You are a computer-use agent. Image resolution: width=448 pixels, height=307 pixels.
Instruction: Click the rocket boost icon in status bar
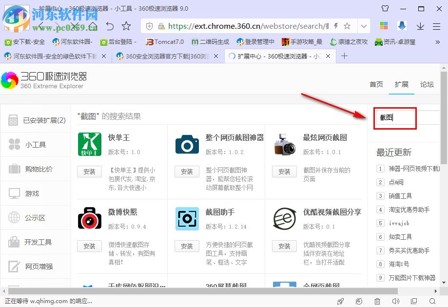coord(340,301)
